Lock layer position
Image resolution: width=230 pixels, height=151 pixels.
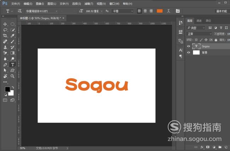click(x=206, y=40)
